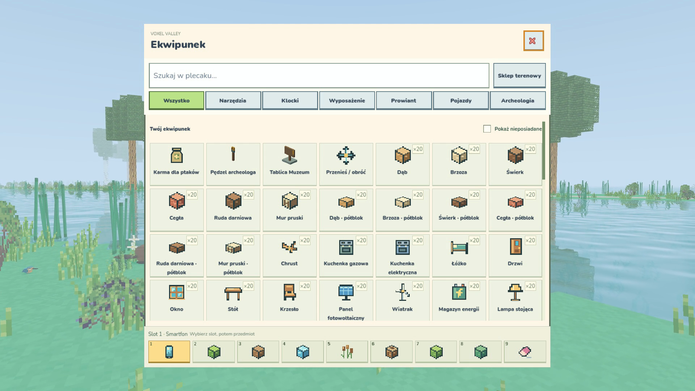The width and height of the screenshot is (695, 391).
Task: Select the Karma dla ptaków item
Action: 177,164
